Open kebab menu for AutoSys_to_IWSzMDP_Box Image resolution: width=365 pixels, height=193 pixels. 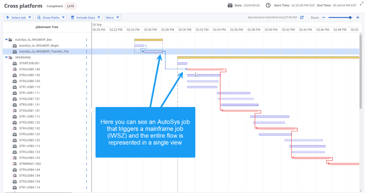point(86,39)
